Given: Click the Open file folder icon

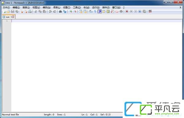Looking at the screenshot, I should coord(8,11).
